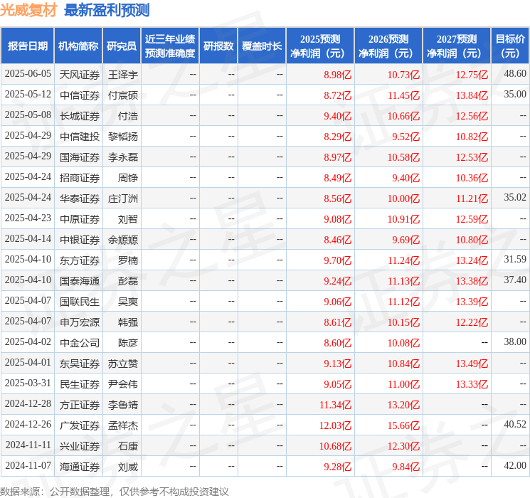Select the 海通证券 institution cell
The image size is (530, 498).
[x=80, y=467]
